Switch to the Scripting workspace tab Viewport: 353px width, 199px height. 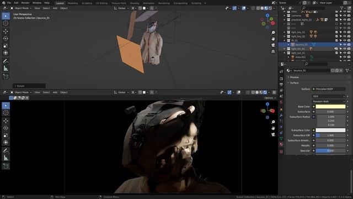196,3
